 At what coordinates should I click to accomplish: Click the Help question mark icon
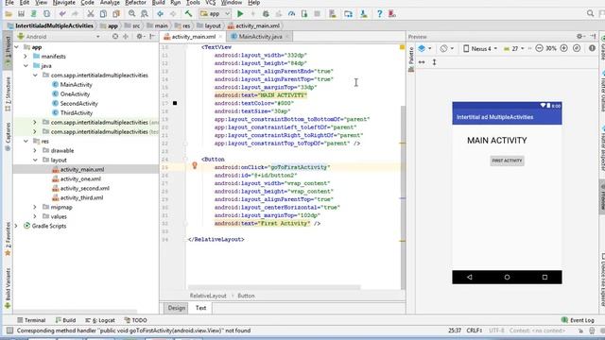point(379,14)
